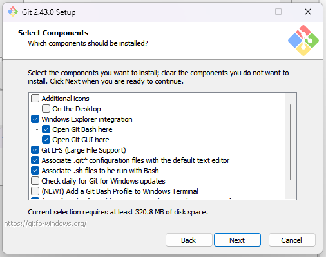
Task: Close the Git Setup window
Action: (x=308, y=12)
